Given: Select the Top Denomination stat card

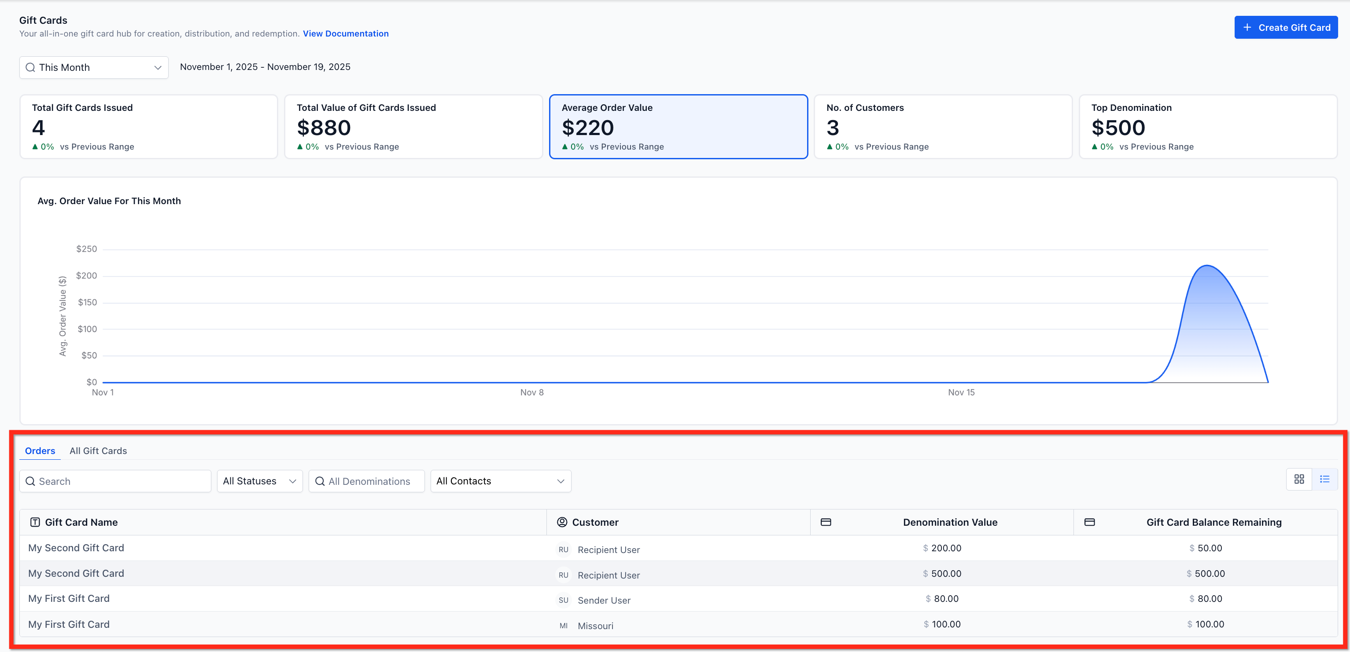Looking at the screenshot, I should click(x=1207, y=127).
